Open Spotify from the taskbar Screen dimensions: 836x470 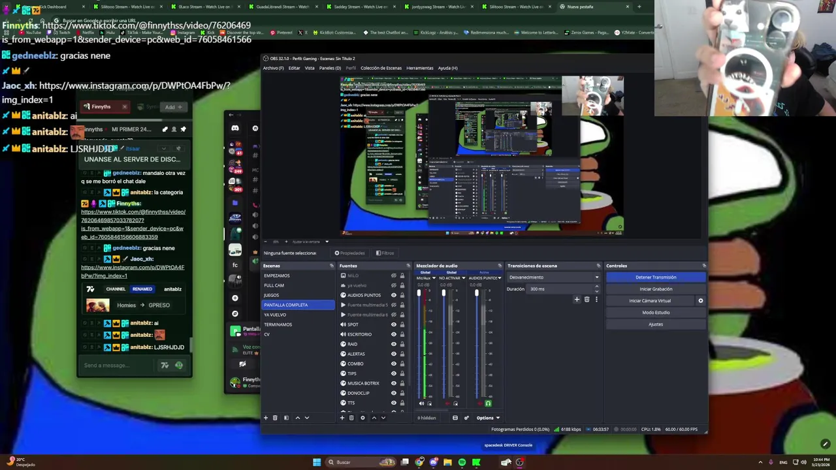click(x=462, y=462)
